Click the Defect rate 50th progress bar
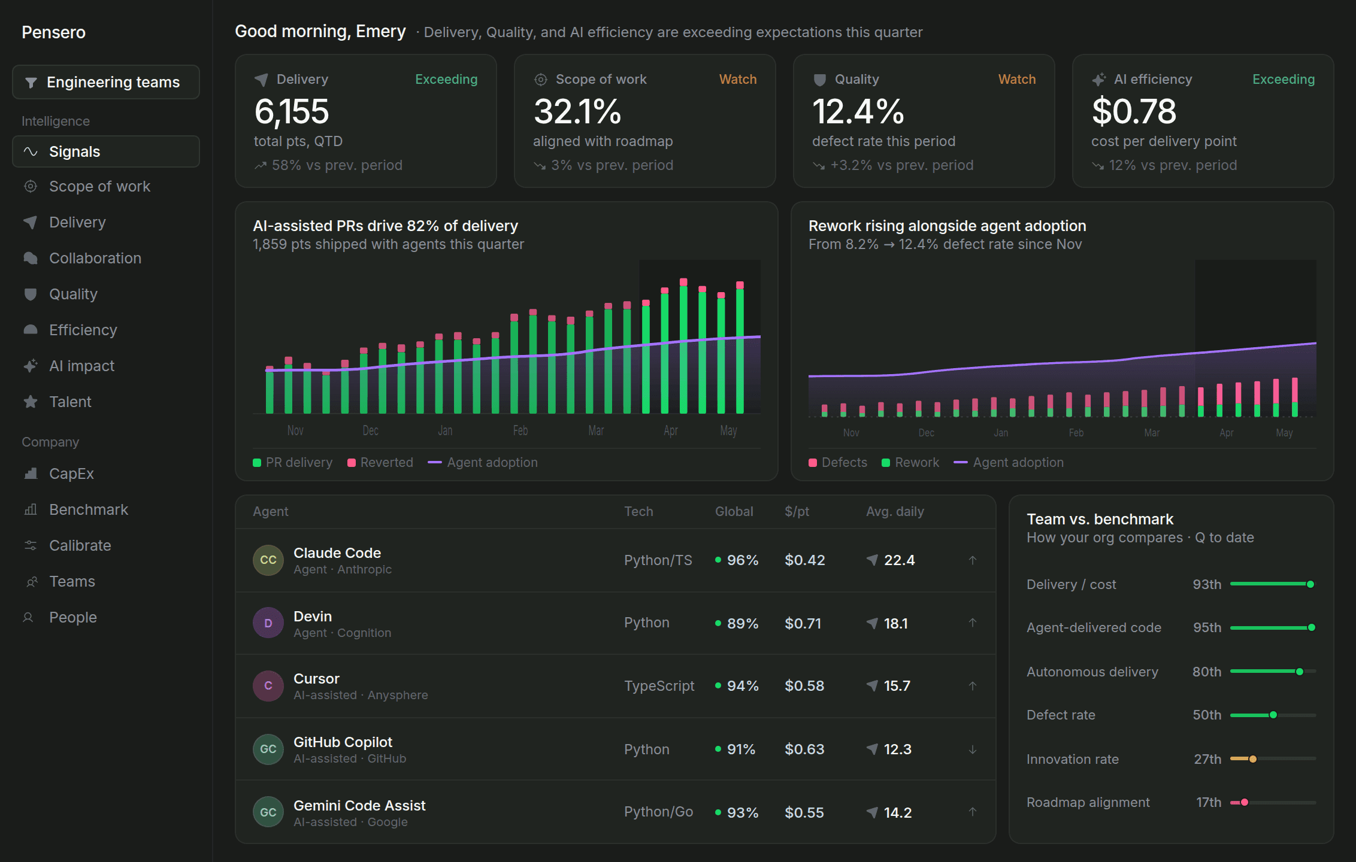Viewport: 1356px width, 862px height. click(x=1273, y=715)
